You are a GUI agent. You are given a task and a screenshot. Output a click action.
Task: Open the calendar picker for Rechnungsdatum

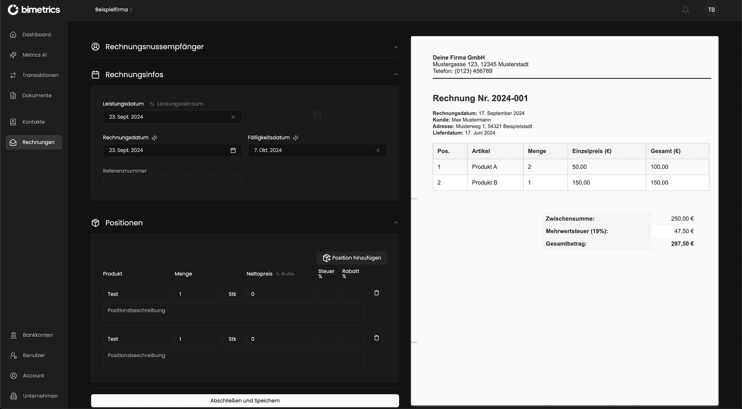(233, 150)
